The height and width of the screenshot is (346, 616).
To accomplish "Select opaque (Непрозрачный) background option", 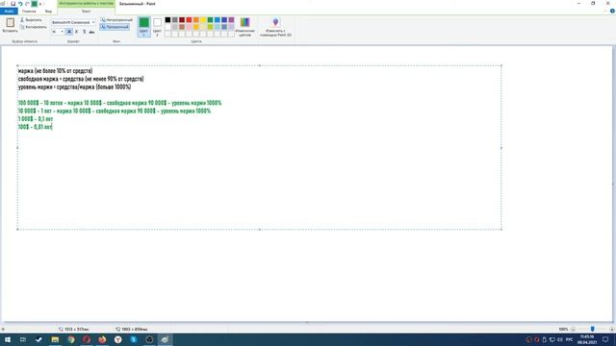I will click(116, 19).
